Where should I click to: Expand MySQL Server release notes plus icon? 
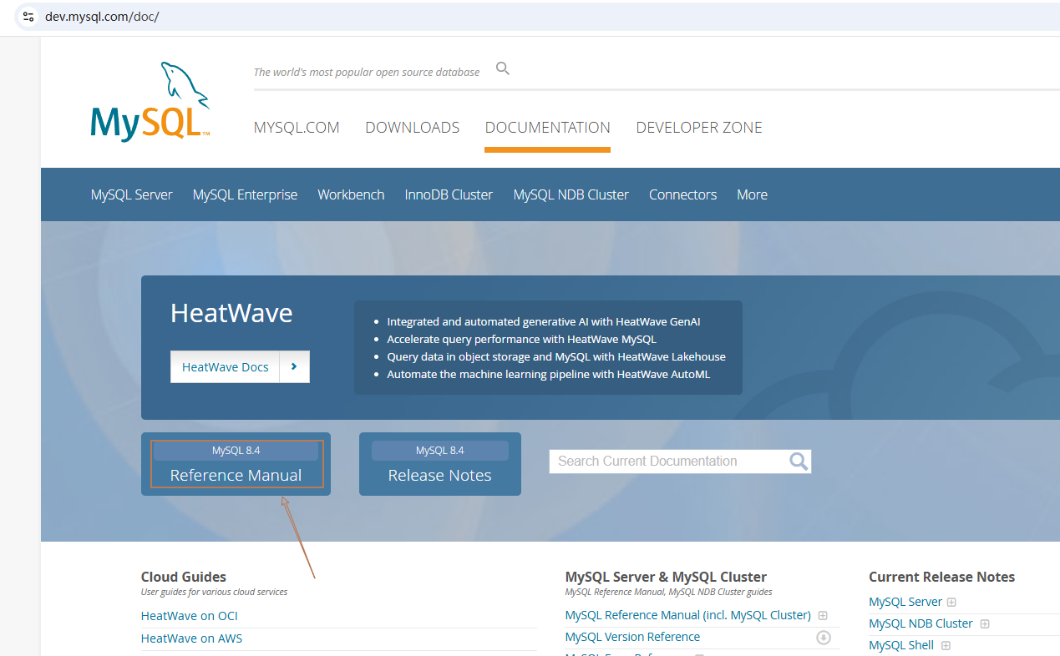tap(951, 603)
